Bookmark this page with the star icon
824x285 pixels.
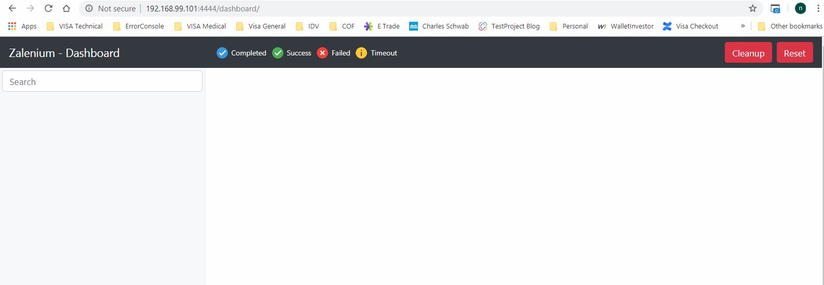(753, 8)
